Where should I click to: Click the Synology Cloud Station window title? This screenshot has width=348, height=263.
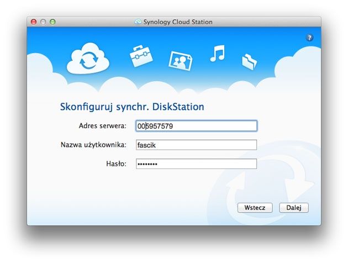pos(178,22)
